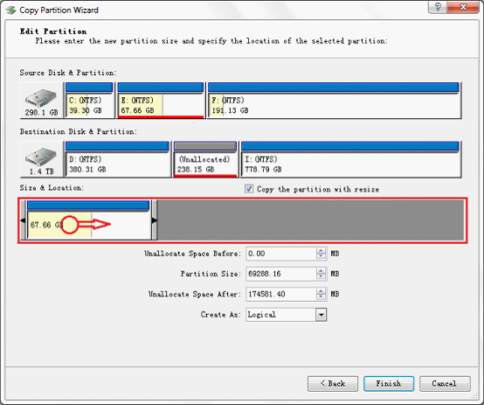Click into the Partition Size field
Image resolution: width=484 pixels, height=405 pixels.
pyautogui.click(x=281, y=274)
